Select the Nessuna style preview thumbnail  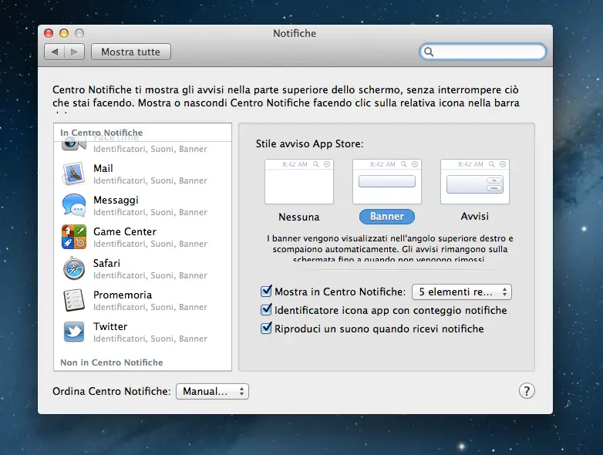pos(299,181)
